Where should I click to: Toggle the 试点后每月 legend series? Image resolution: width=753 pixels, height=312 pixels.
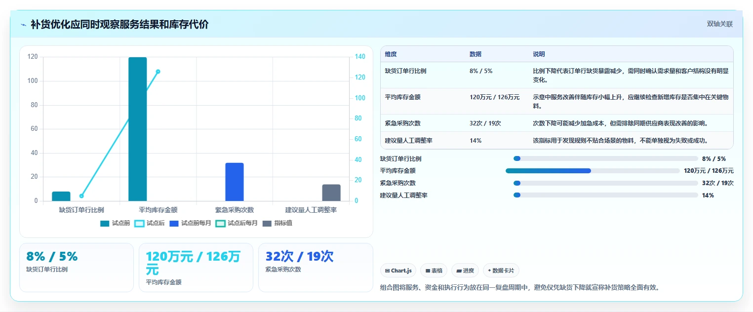pyautogui.click(x=237, y=223)
